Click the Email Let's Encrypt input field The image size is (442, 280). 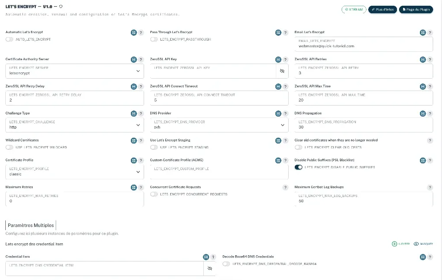364,44
